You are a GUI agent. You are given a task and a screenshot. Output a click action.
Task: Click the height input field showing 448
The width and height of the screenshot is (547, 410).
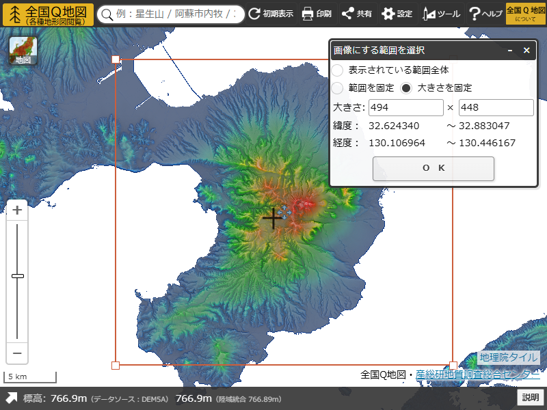coord(496,108)
